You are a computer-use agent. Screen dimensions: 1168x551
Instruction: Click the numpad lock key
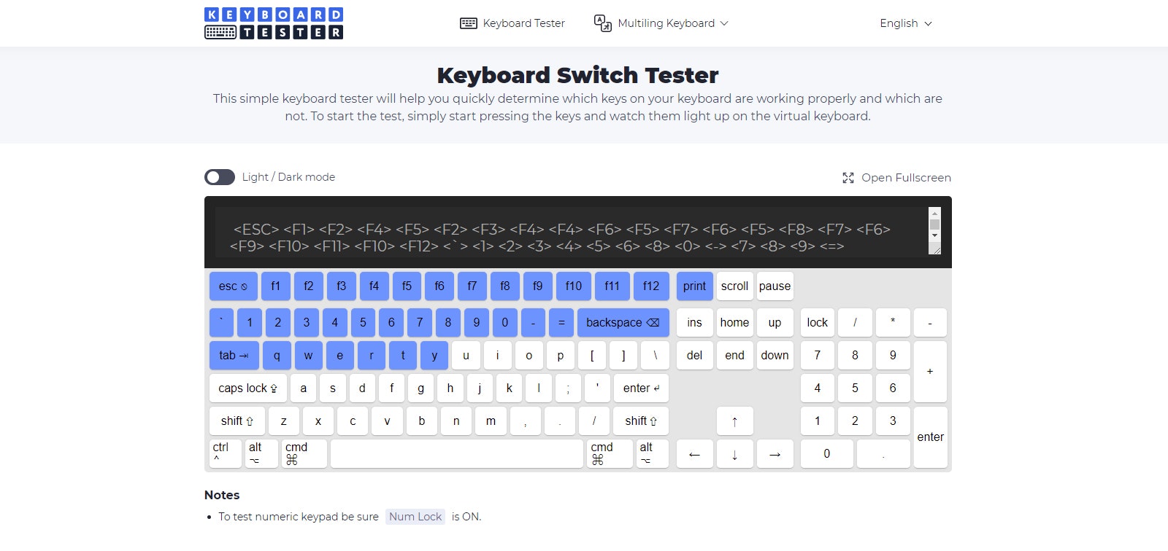[x=818, y=323]
